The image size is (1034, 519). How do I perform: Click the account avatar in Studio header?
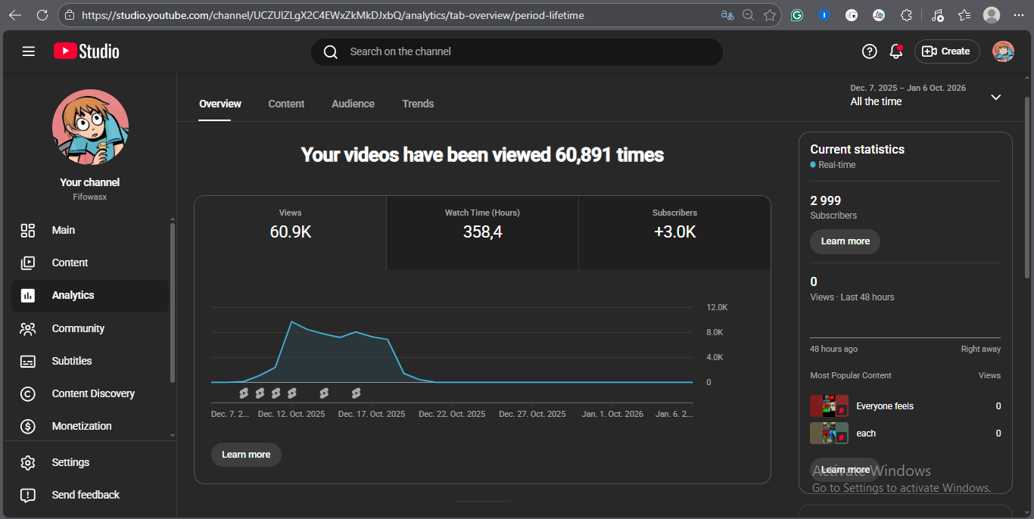(1003, 51)
